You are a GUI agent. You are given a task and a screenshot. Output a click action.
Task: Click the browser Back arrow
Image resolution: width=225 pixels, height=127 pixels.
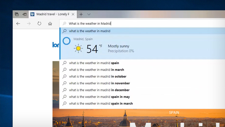[18, 23]
